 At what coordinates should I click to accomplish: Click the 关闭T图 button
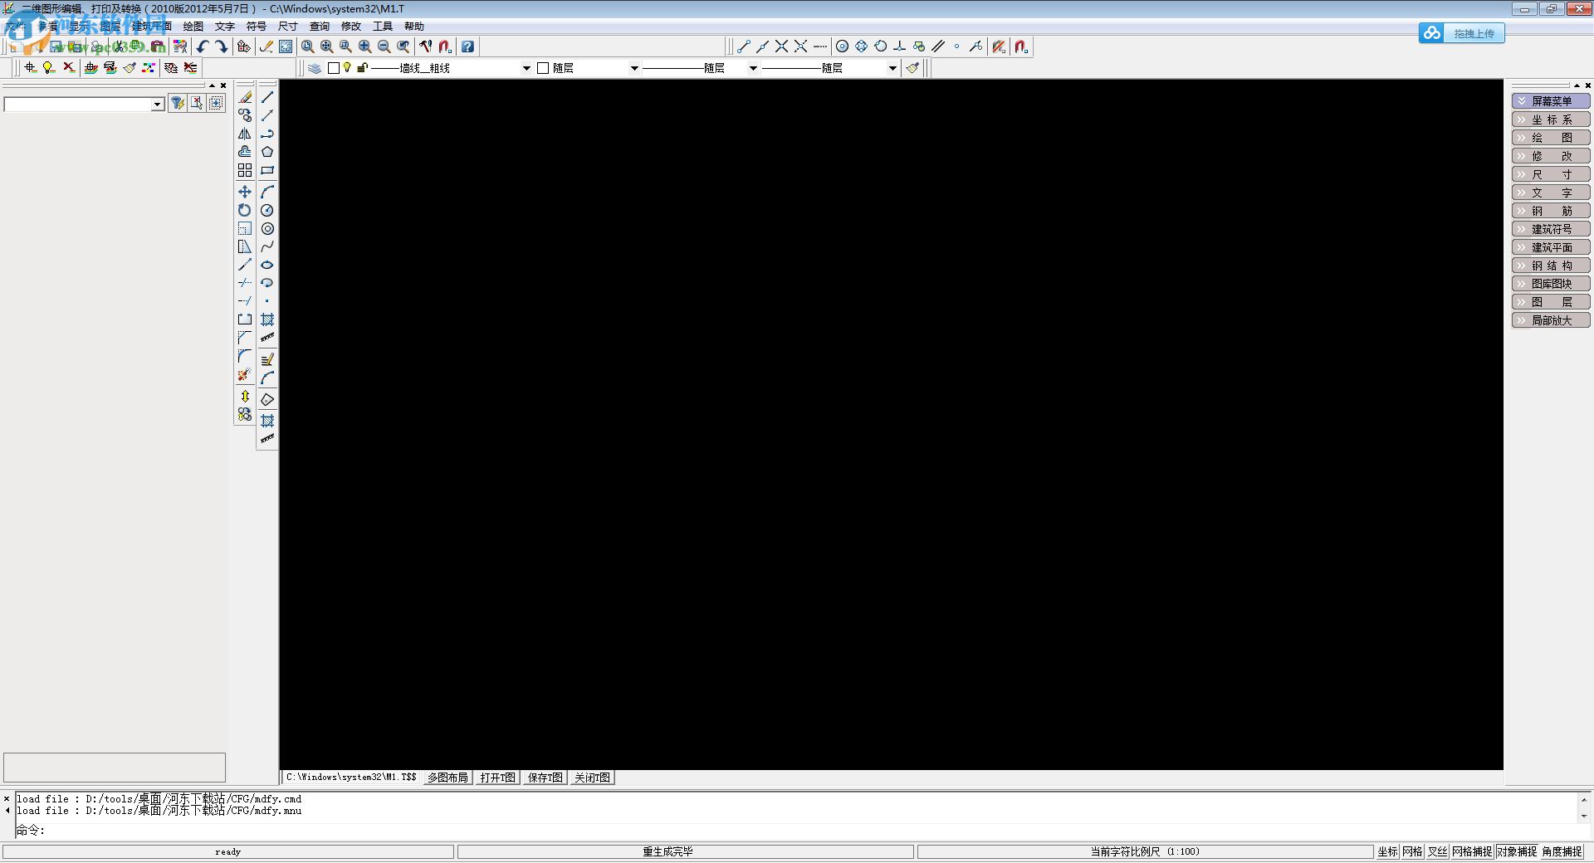click(593, 778)
